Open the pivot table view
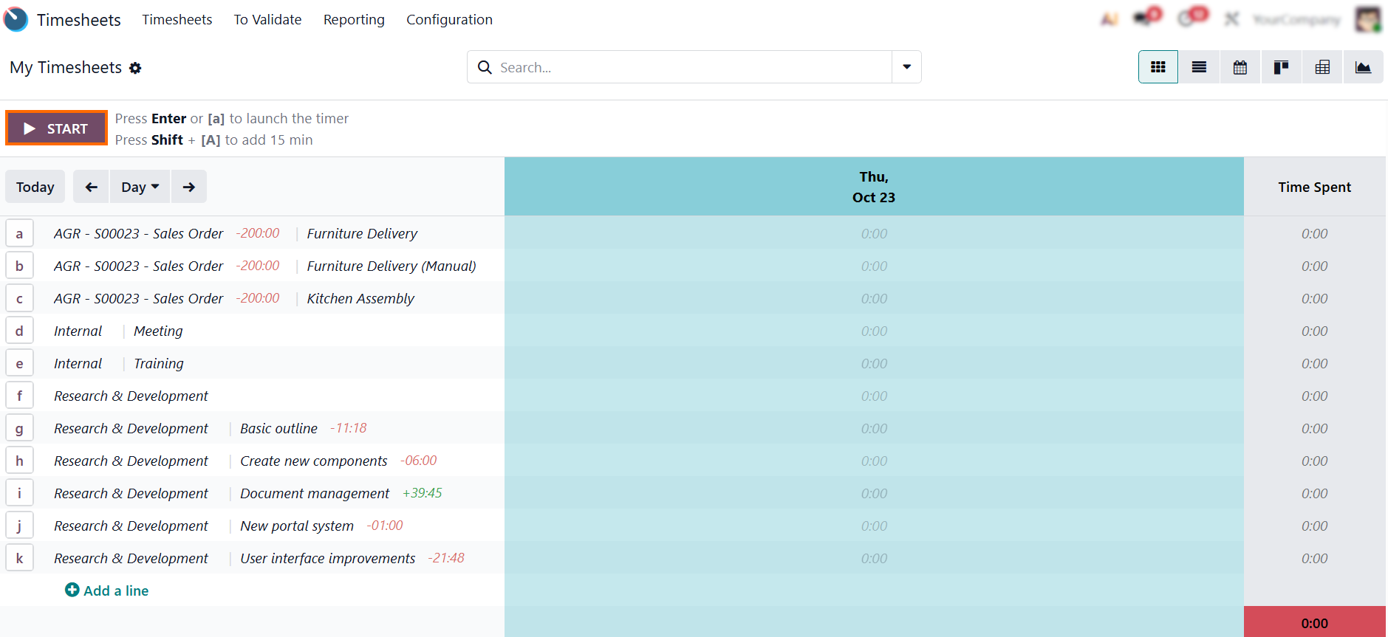Screen dimensions: 1388x637 [1322, 67]
